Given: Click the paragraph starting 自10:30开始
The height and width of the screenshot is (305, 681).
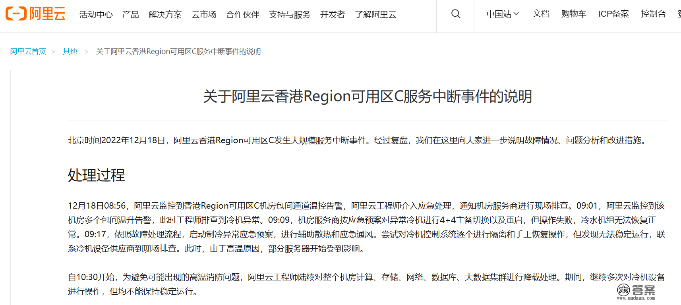Looking at the screenshot, I should click(366, 284).
